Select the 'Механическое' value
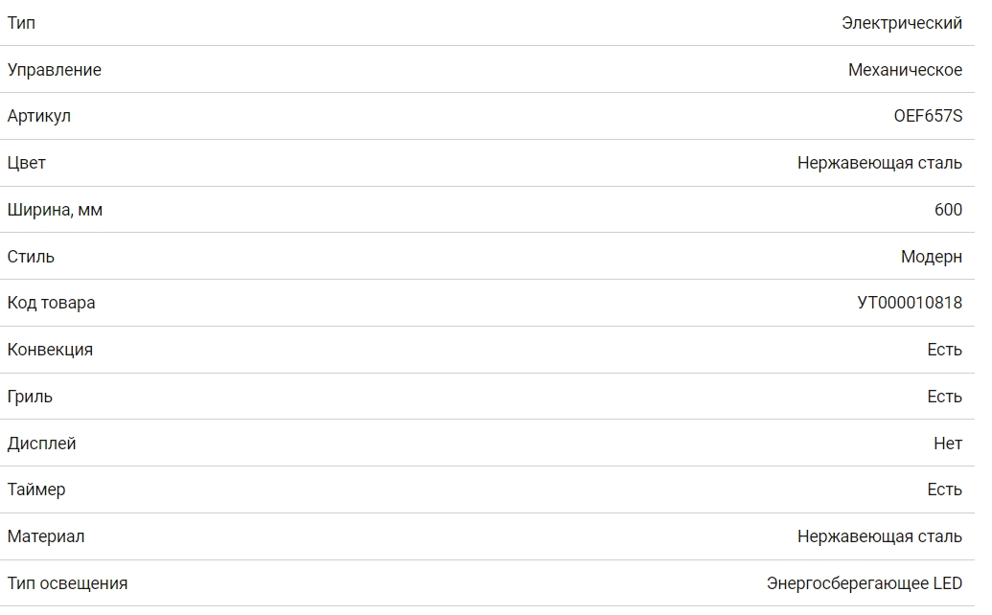 tap(905, 70)
